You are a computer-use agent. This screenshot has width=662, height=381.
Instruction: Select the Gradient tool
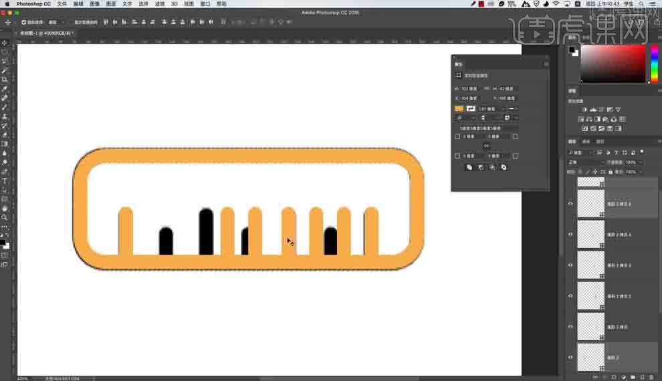pos(5,144)
